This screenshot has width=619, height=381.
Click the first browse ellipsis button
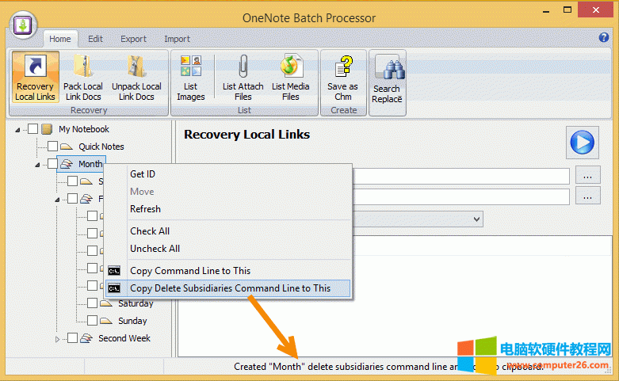coord(587,176)
